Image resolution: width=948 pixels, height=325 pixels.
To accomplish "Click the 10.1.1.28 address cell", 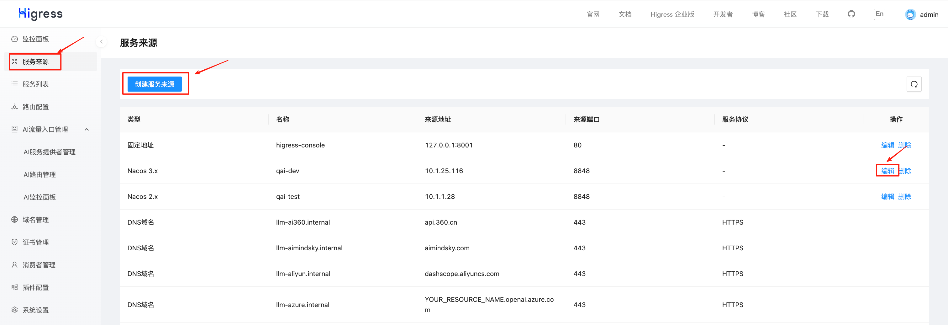I will [x=440, y=197].
